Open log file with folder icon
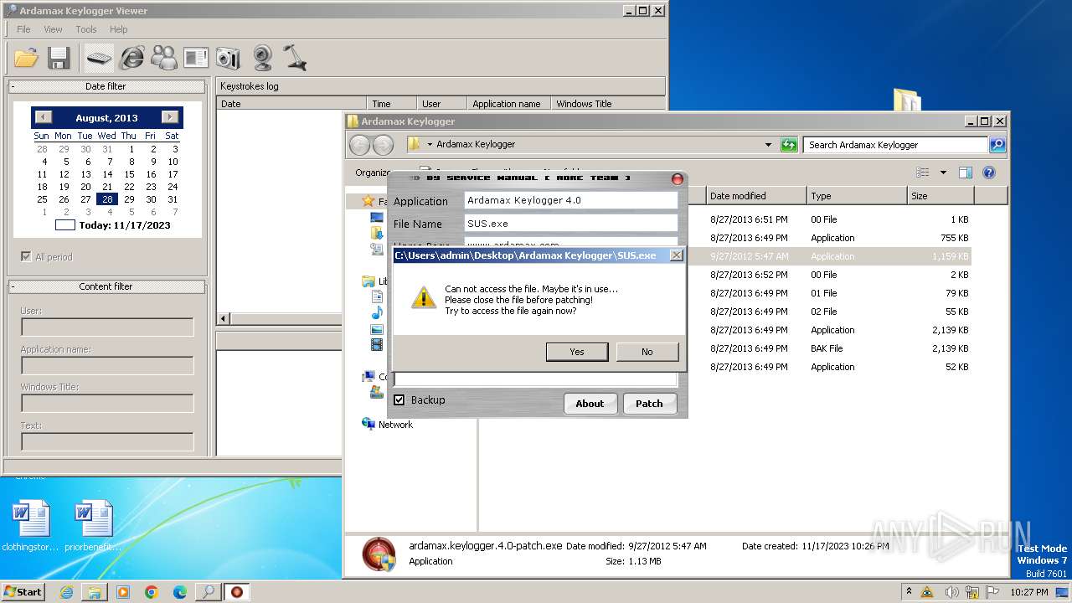Screen dimensions: 1072x603 pyautogui.click(x=26, y=58)
